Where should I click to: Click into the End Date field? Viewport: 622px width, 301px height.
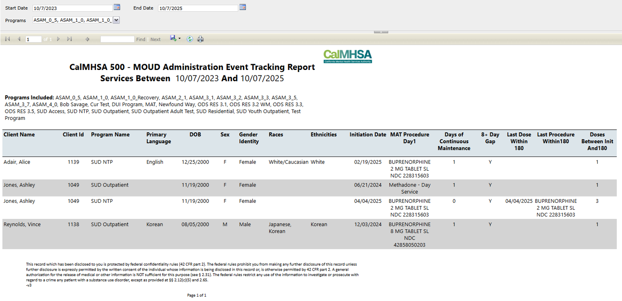198,8
